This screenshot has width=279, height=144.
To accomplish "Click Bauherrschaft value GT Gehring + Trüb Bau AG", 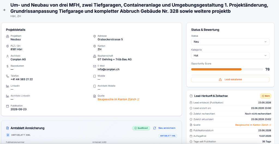I will 114,60.
